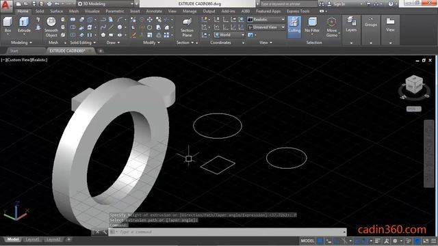The height and width of the screenshot is (246, 438).
Task: Click the Undo arrow in quick-access toolbar
Action: click(57, 4)
